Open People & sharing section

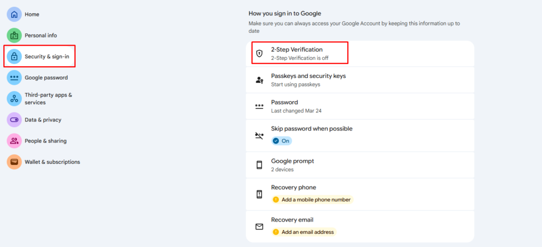pos(46,141)
